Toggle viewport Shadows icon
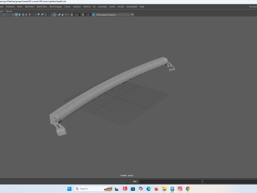The image size is (257, 193). coord(33,14)
